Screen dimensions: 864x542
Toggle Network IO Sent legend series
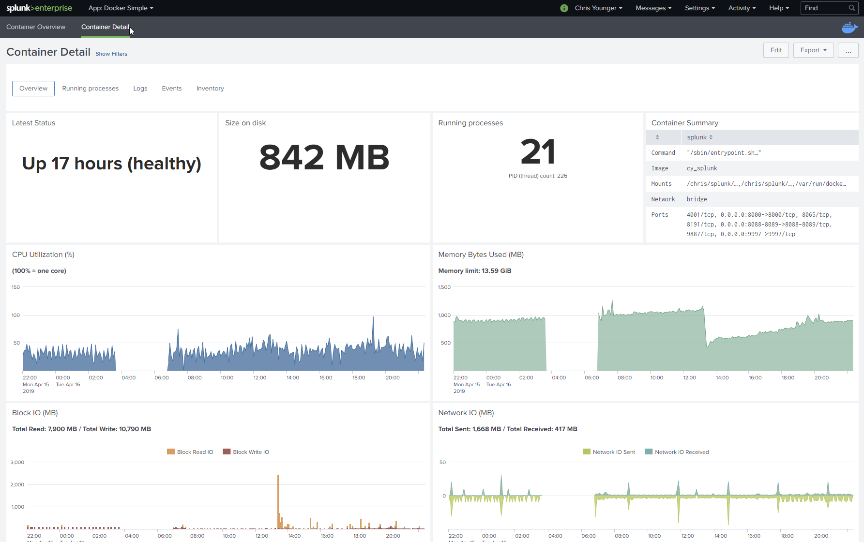[609, 452]
